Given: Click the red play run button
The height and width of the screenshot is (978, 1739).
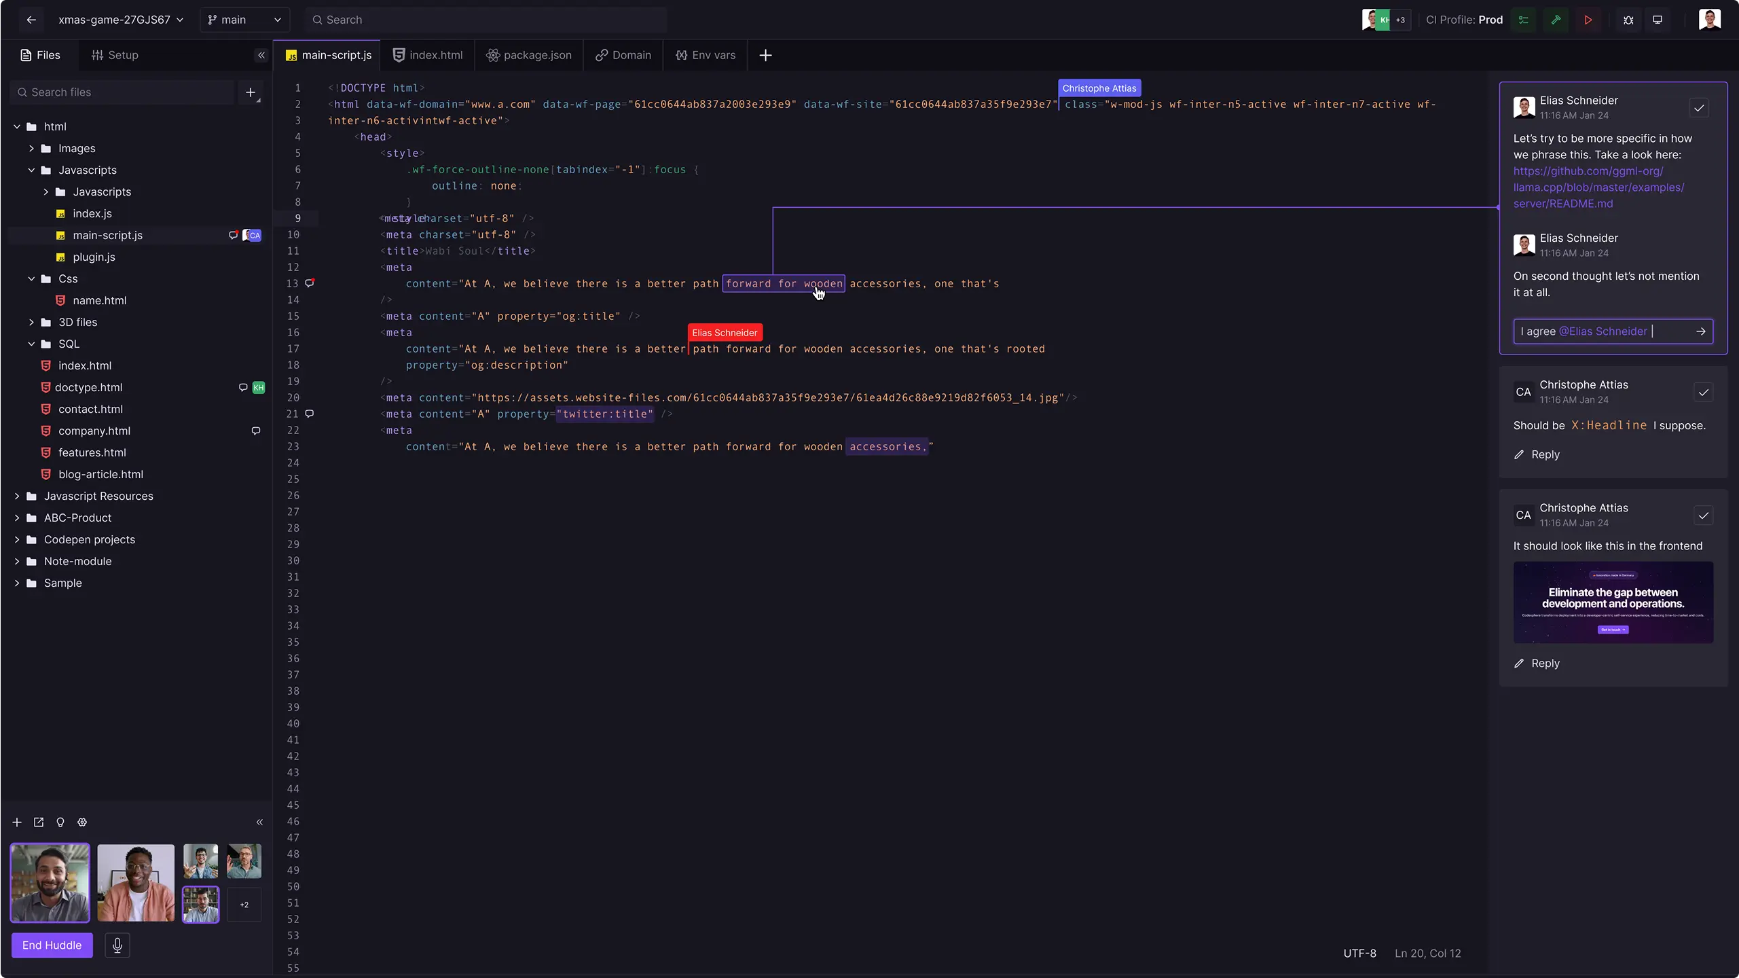Looking at the screenshot, I should pos(1588,20).
